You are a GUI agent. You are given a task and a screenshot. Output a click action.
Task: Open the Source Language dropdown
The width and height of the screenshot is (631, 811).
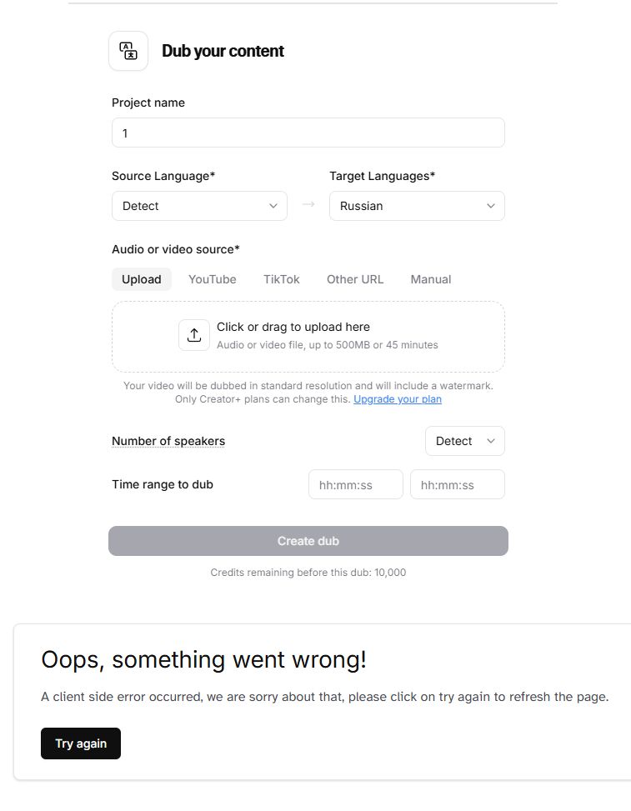pos(199,206)
